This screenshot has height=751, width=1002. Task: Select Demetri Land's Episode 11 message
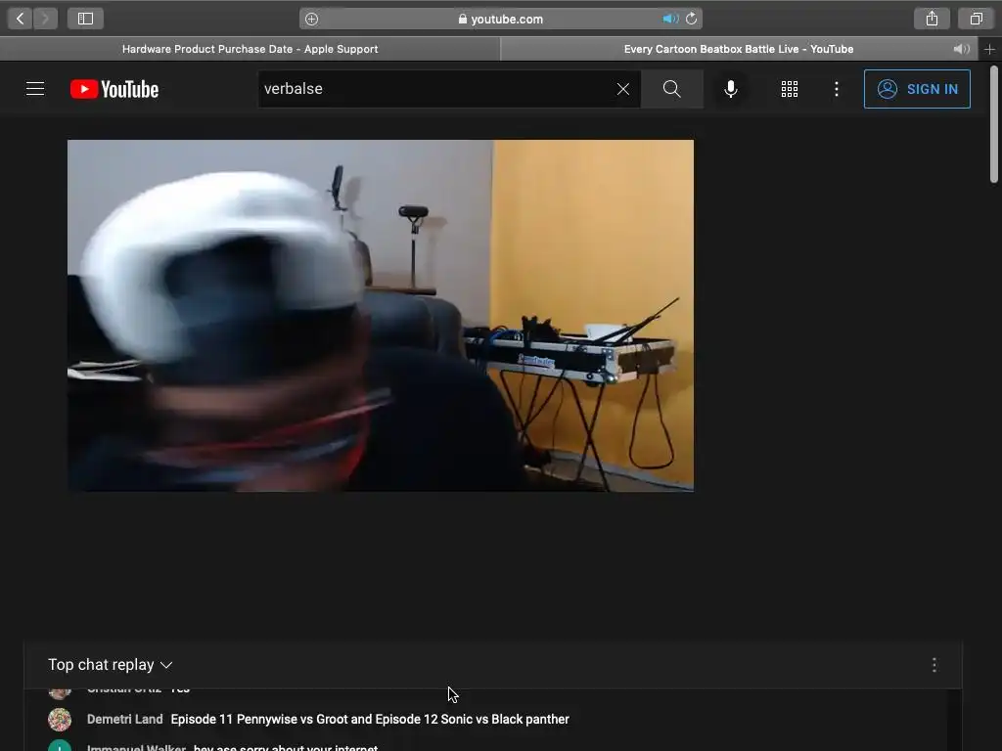(x=369, y=719)
